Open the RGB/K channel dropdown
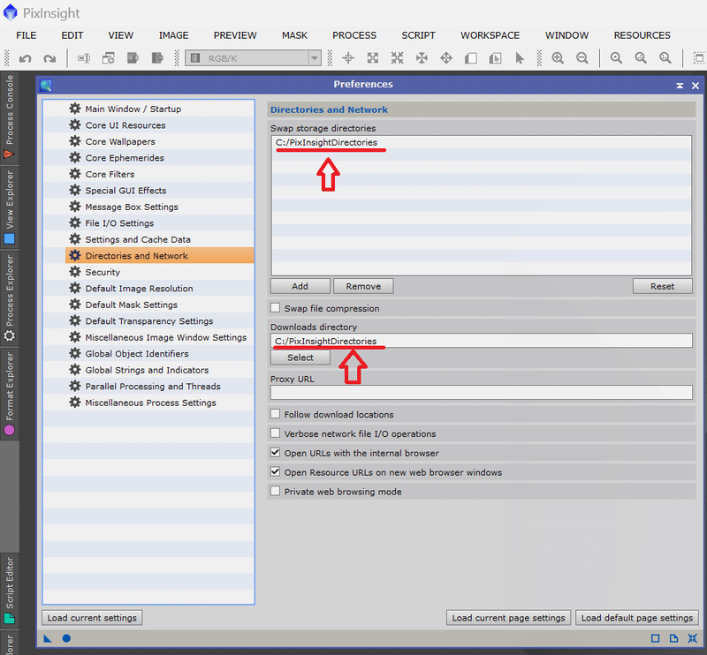This screenshot has height=655, width=707. coord(254,58)
